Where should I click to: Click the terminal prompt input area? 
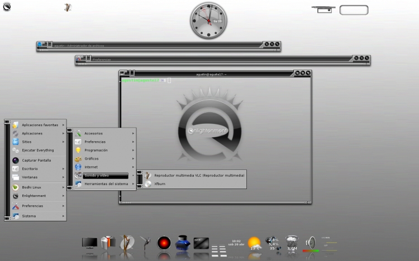click(169, 80)
